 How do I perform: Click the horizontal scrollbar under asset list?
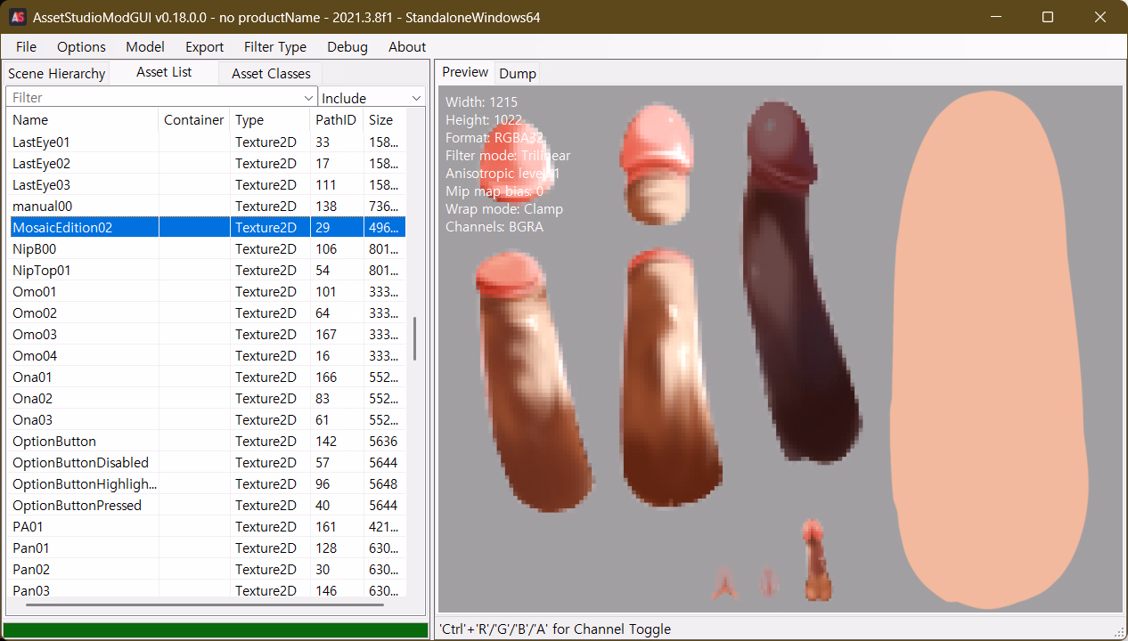[x=205, y=604]
